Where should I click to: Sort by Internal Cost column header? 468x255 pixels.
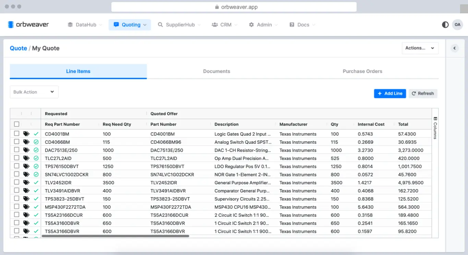pyautogui.click(x=371, y=124)
